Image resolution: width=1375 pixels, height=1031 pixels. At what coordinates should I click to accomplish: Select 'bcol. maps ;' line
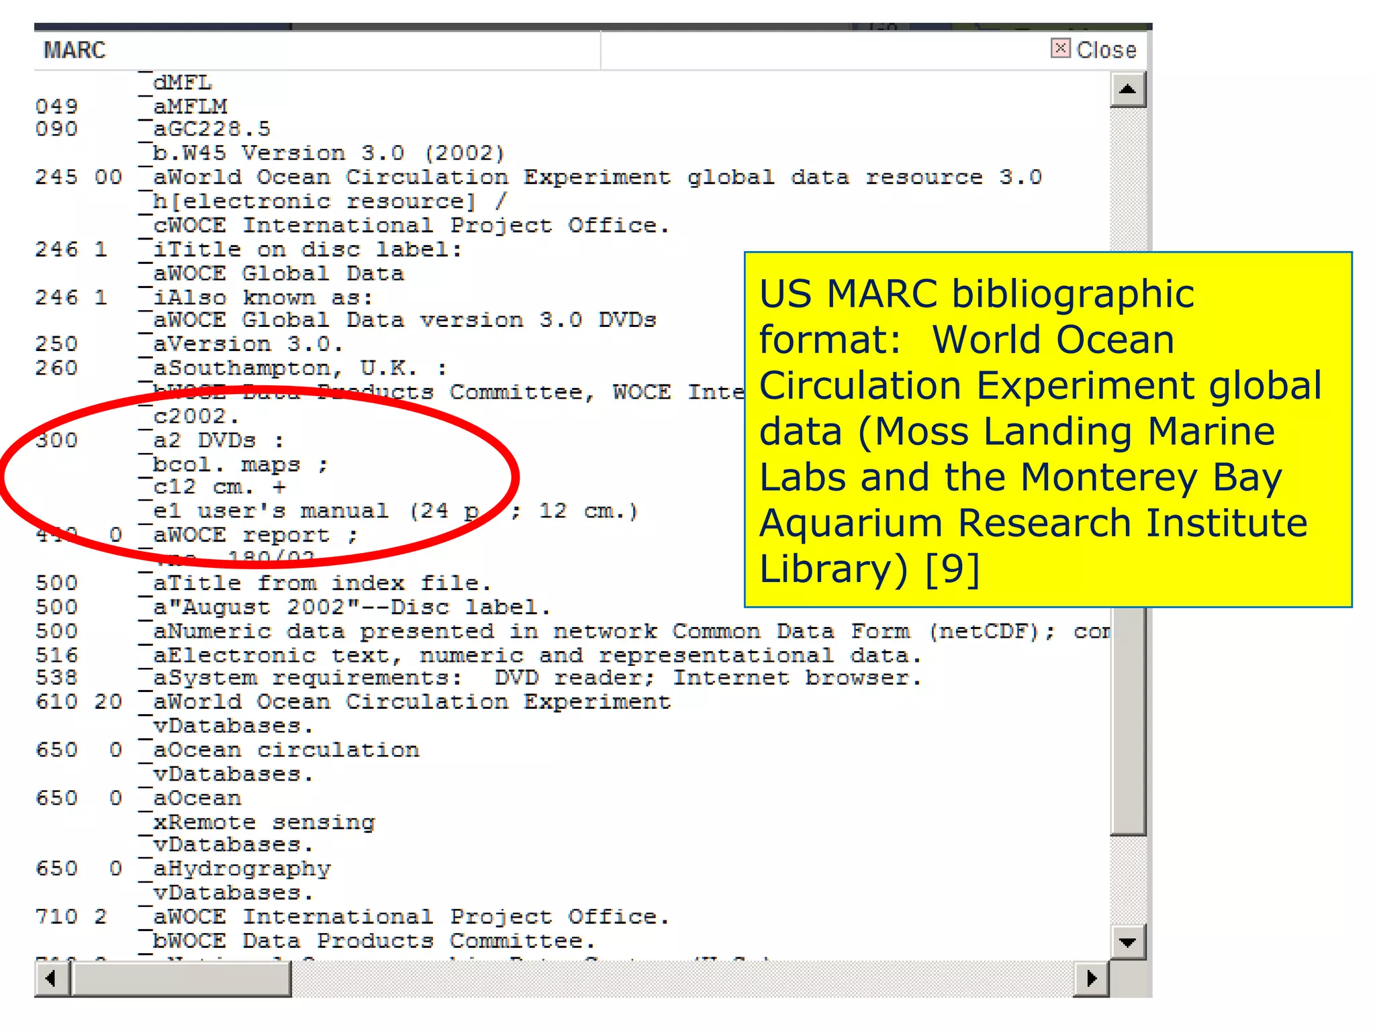pyautogui.click(x=234, y=464)
